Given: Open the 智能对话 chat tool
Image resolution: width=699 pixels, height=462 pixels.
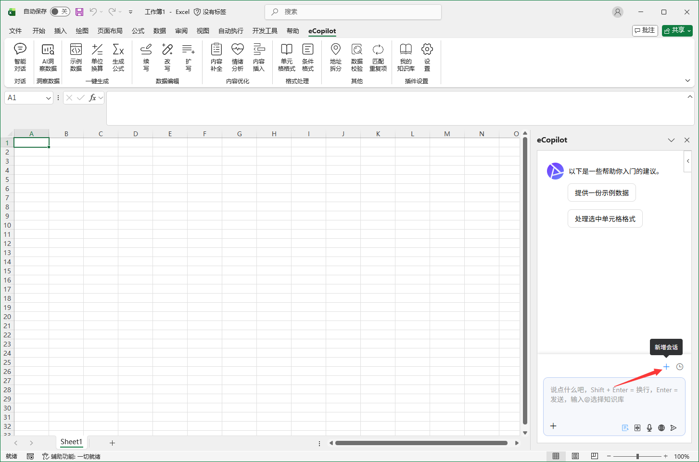Looking at the screenshot, I should coord(20,57).
